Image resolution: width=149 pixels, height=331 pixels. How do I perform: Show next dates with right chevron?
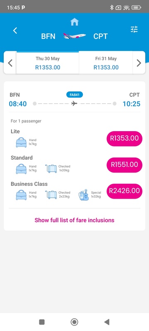(139, 63)
